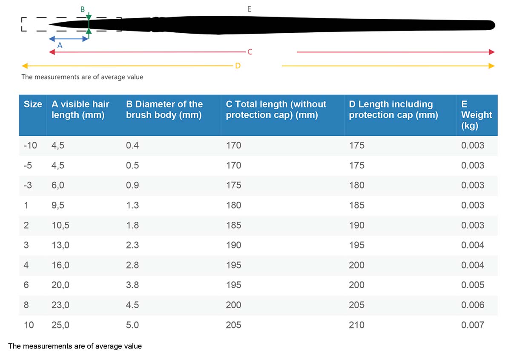Image resolution: width=511 pixels, height=357 pixels.
Task: Select D Length including protection cap header
Action: (393, 109)
